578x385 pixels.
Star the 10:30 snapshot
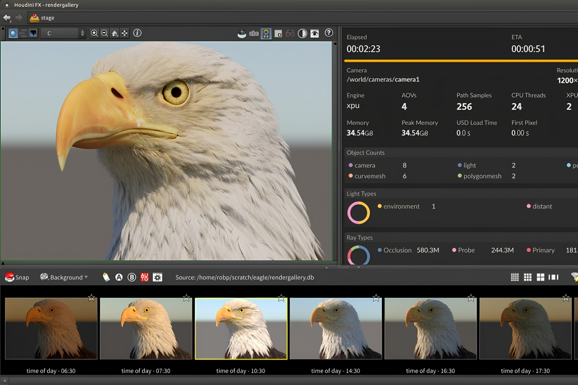281,298
